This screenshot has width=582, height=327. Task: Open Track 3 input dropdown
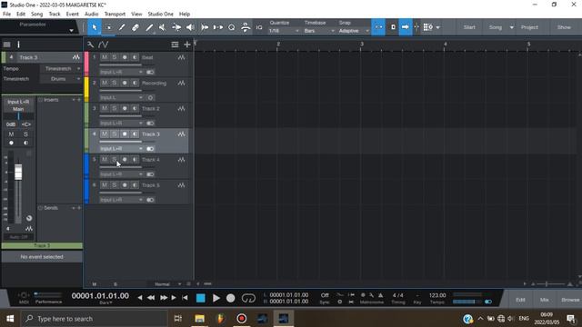(x=121, y=149)
